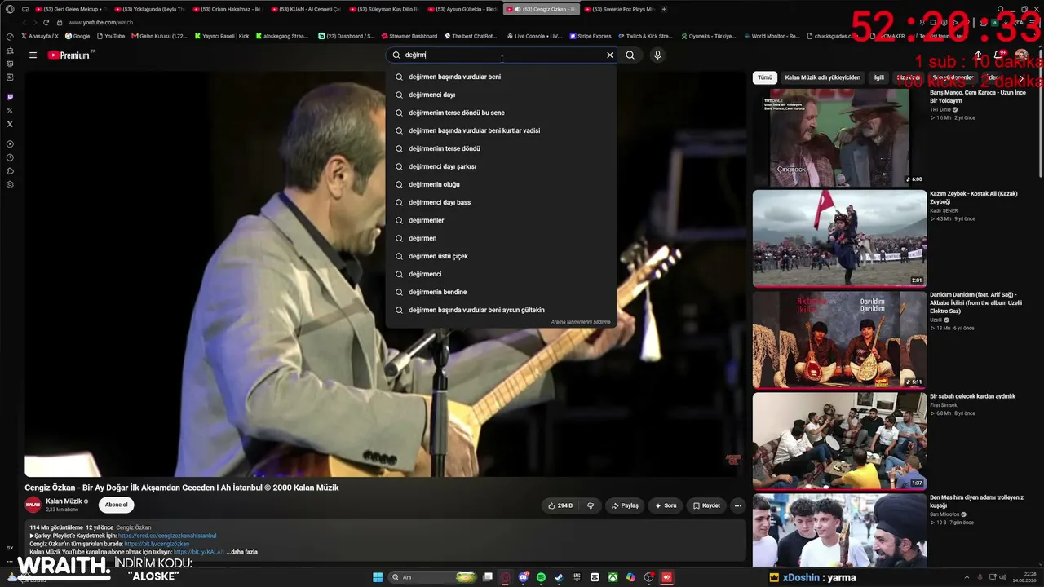This screenshot has height=587, width=1044.
Task: Open the orcd.co playlist link
Action: click(x=167, y=536)
